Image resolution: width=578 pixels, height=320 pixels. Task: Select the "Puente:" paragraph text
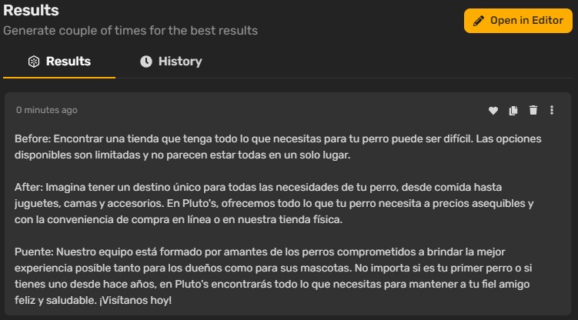(x=272, y=276)
